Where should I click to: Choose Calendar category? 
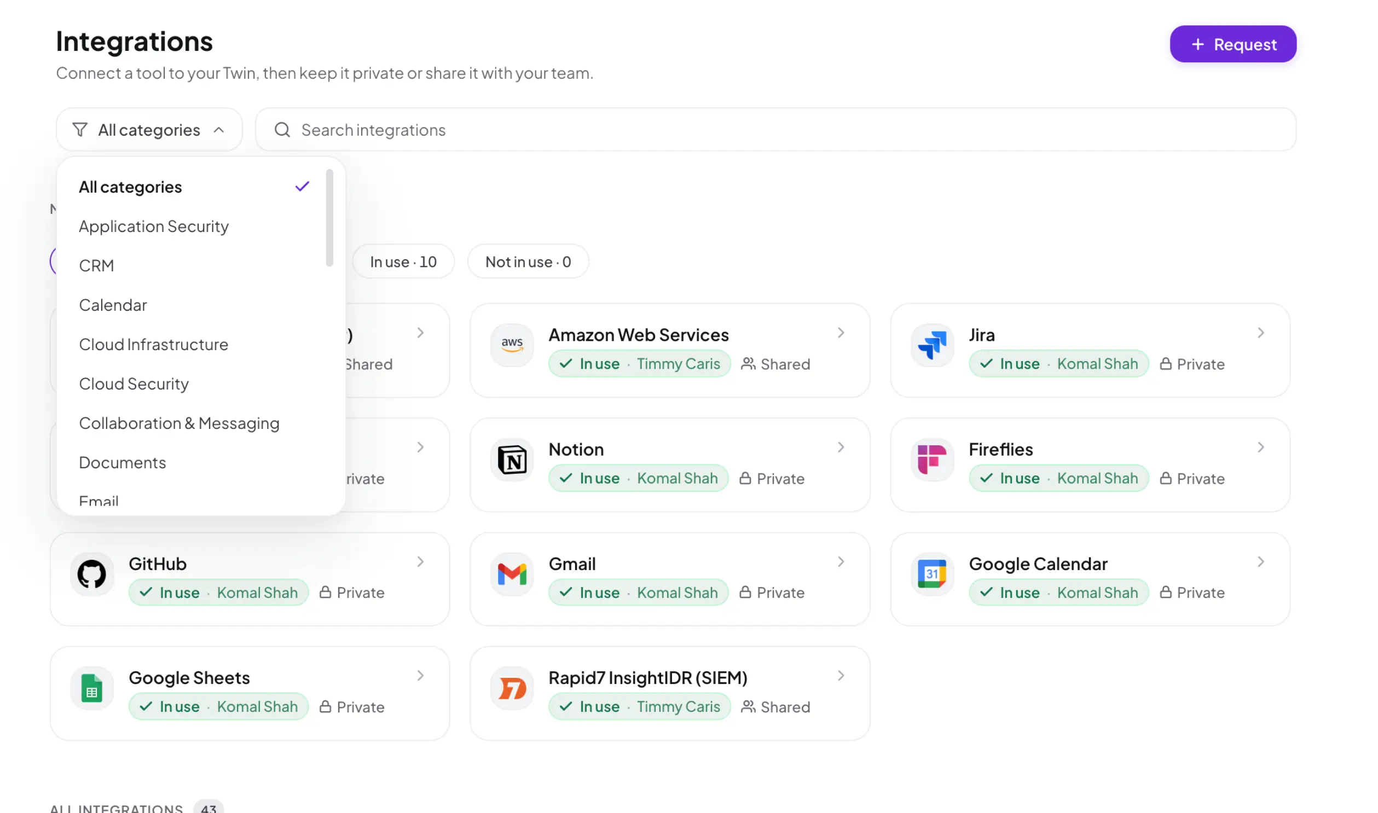[194, 305]
